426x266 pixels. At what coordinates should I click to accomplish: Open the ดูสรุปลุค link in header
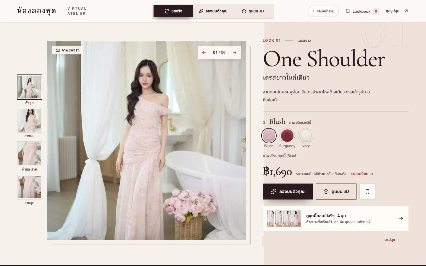[x=397, y=11]
